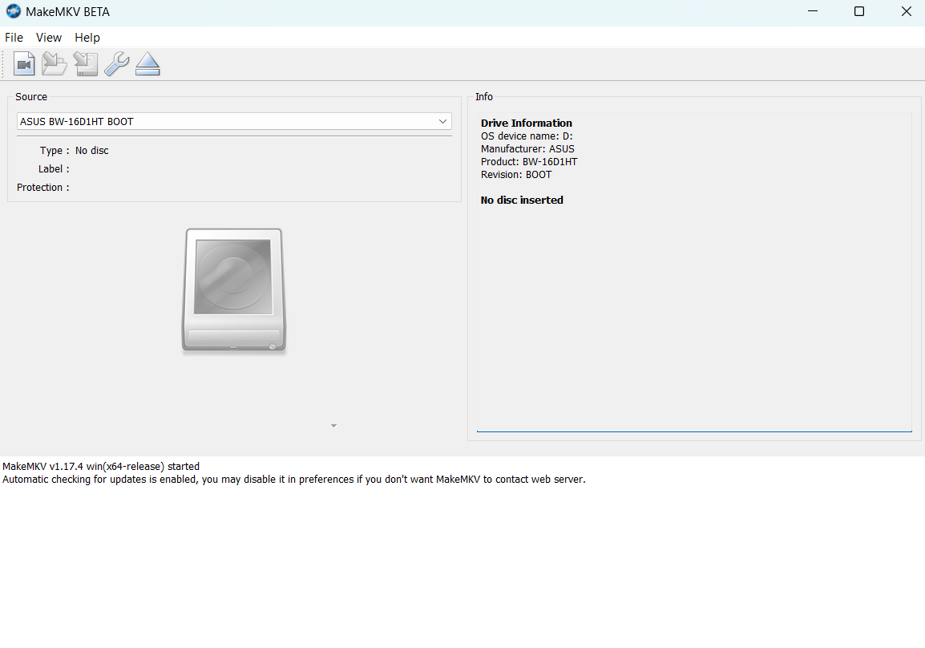Open the Help menu
This screenshot has width=925, height=648.
coord(87,37)
